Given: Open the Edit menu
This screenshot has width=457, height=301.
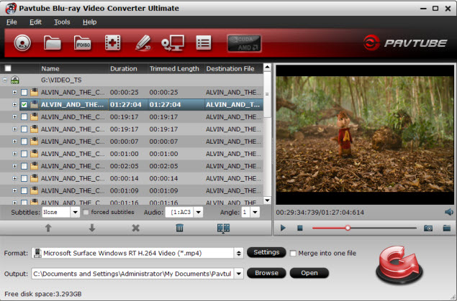Looking at the screenshot, I should (x=35, y=22).
